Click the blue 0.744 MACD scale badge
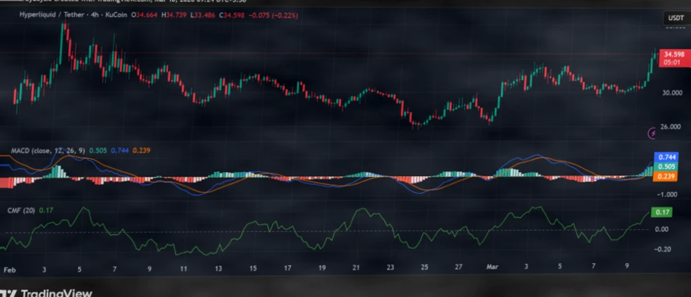 click(x=665, y=157)
